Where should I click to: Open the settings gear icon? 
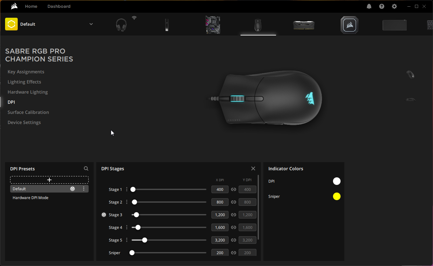pos(394,6)
